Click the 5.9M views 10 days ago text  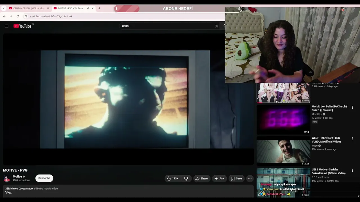coord(325,86)
